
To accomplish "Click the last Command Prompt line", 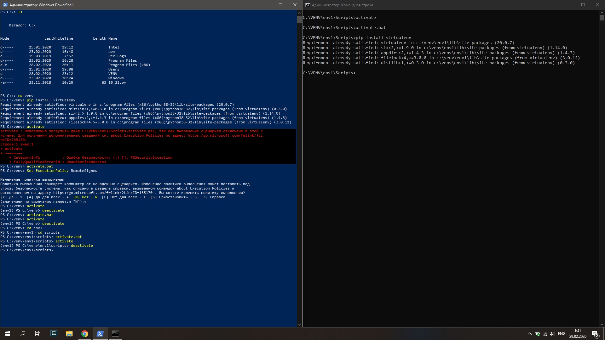I will pos(329,73).
